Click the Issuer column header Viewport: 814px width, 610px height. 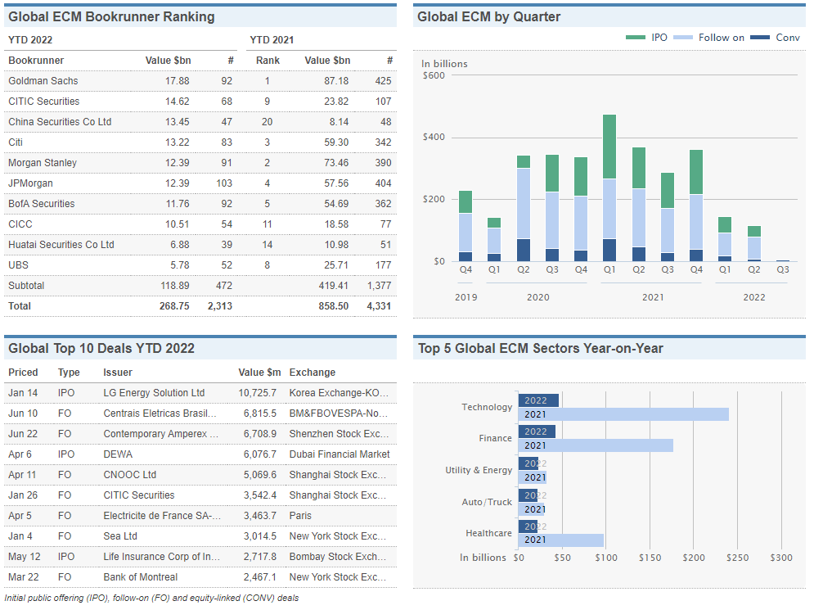pyautogui.click(x=117, y=373)
